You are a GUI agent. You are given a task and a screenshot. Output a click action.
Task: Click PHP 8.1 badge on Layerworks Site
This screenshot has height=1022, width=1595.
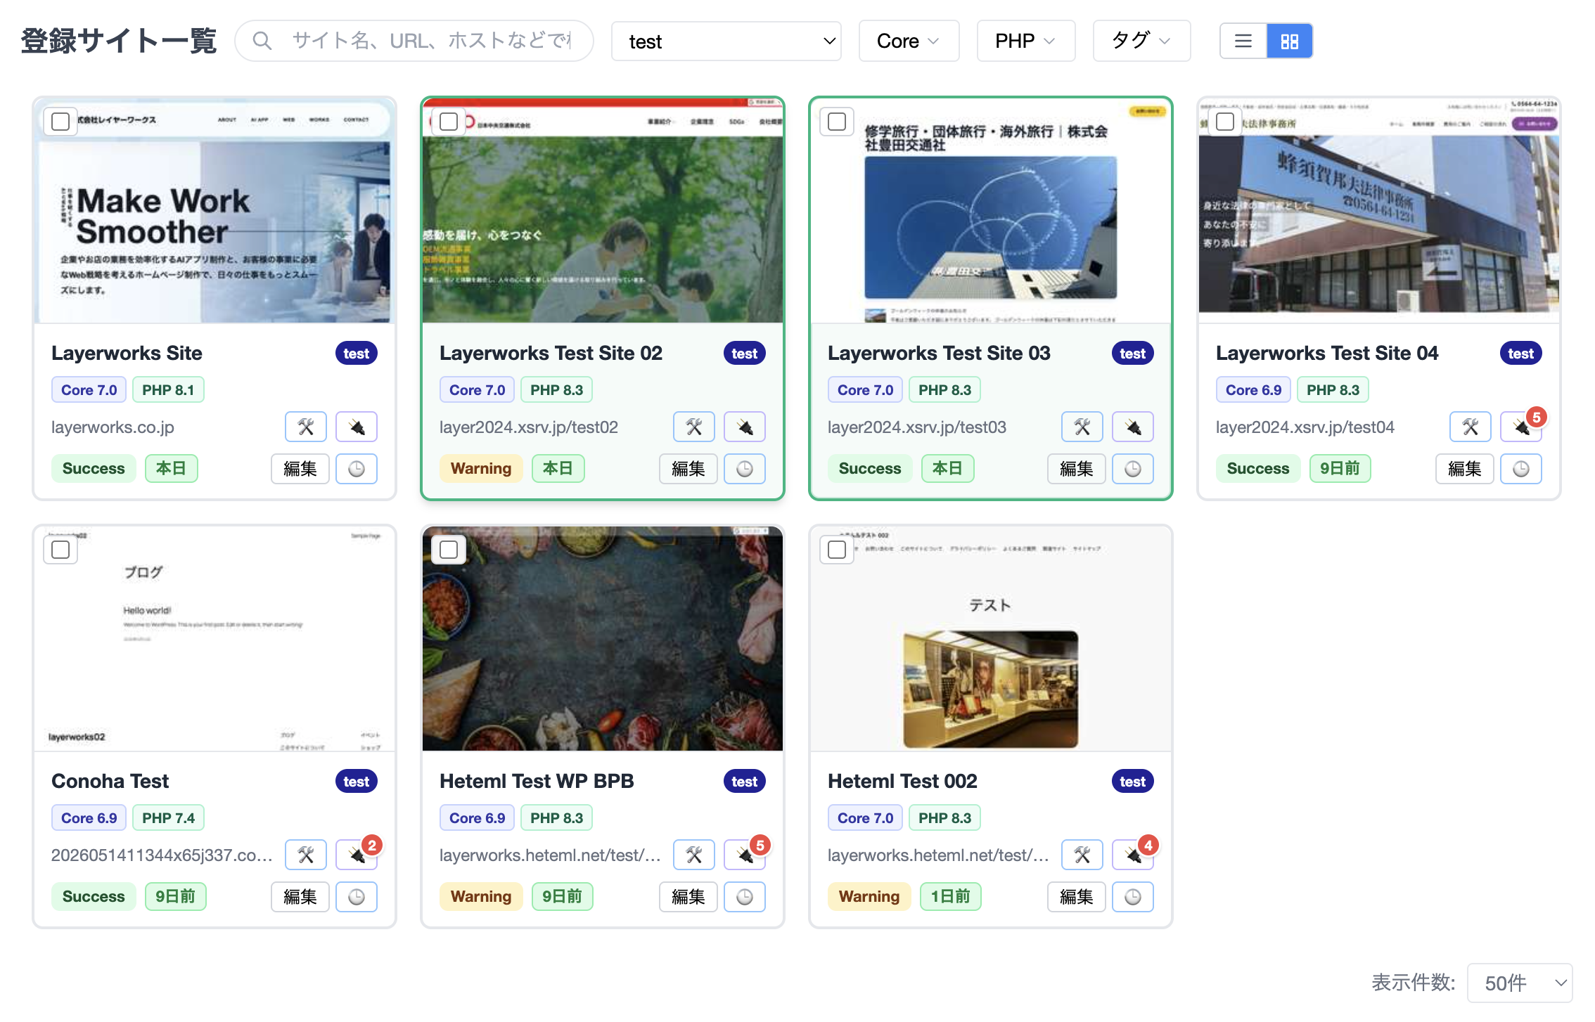(x=168, y=390)
